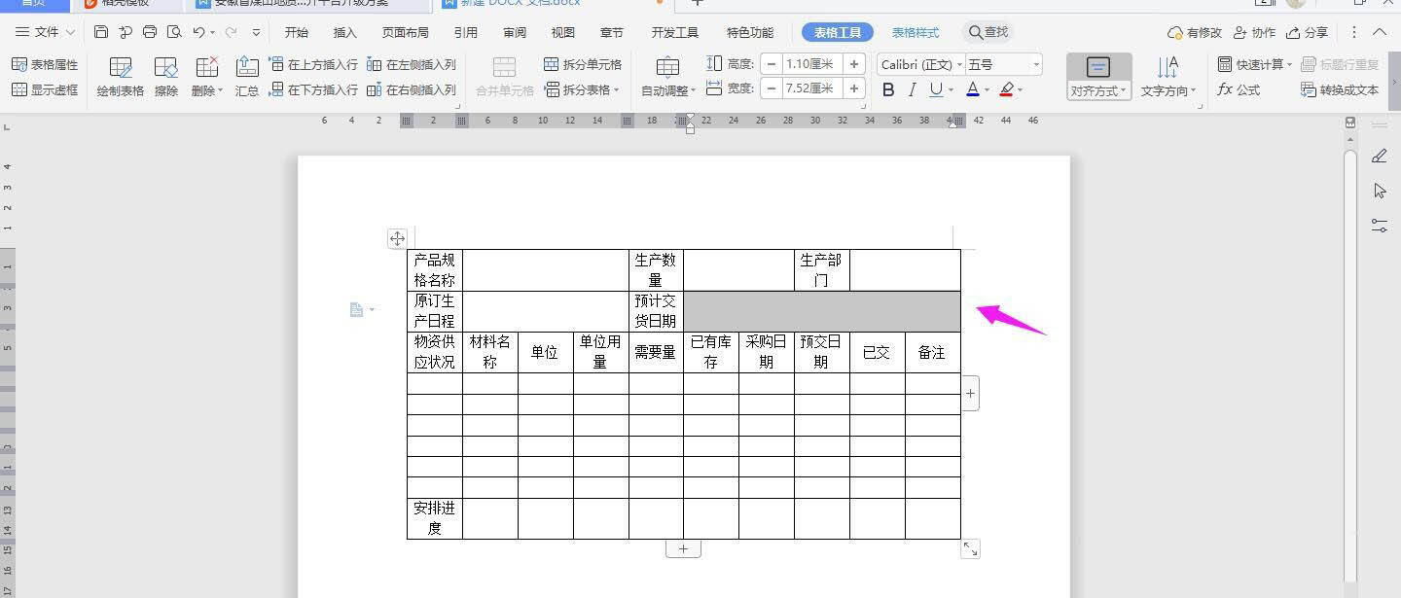Open the 文字方向 text direction dropdown
Image resolution: width=1401 pixels, height=598 pixels.
click(1167, 78)
